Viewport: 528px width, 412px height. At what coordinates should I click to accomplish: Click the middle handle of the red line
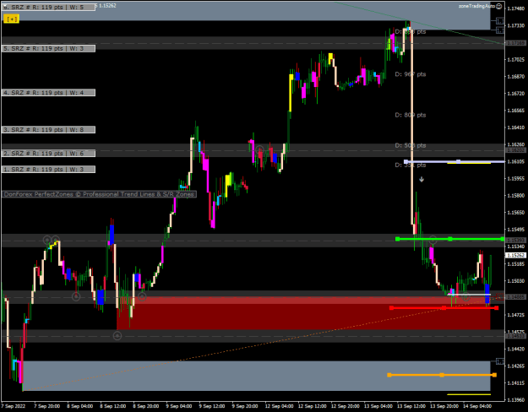[x=444, y=308]
